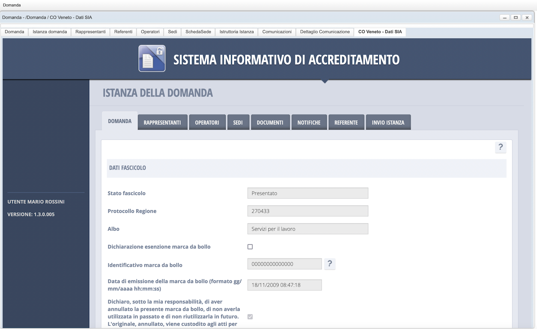Minimize the Domanda window
This screenshot has height=329, width=537.
point(505,17)
